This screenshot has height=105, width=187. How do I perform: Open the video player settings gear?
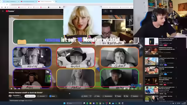128,89
